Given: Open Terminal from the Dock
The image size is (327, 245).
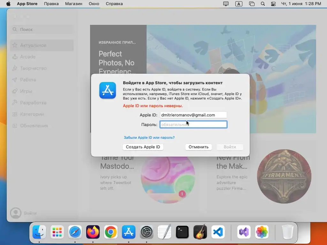Looking at the screenshot, I should [182, 232].
